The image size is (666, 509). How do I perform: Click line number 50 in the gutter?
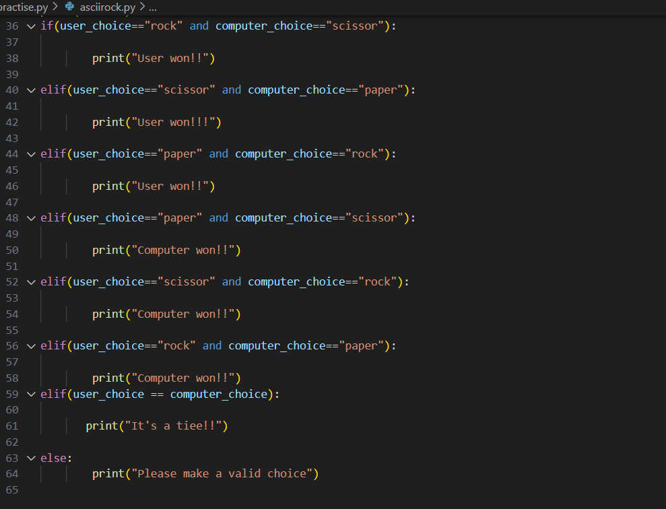[x=12, y=250]
